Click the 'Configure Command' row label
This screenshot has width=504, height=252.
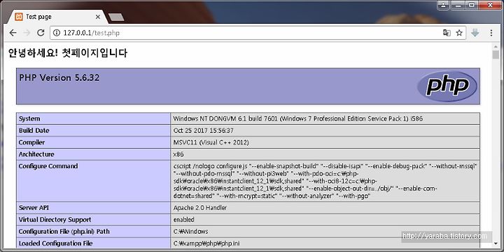[x=48, y=166]
